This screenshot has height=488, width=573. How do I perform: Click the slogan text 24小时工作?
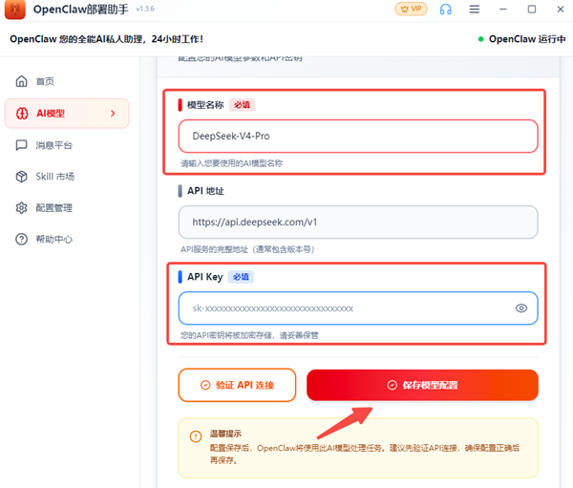click(x=178, y=39)
